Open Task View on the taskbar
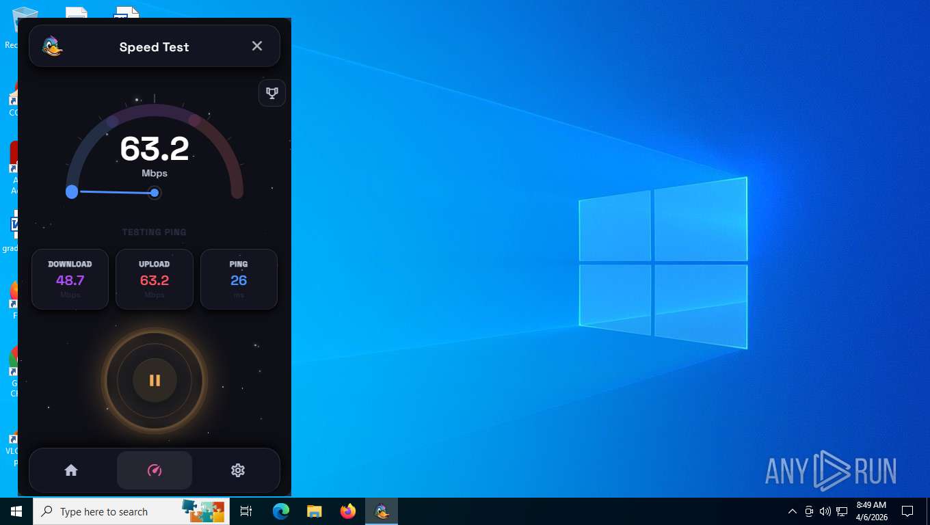The width and height of the screenshot is (930, 525). [x=246, y=511]
